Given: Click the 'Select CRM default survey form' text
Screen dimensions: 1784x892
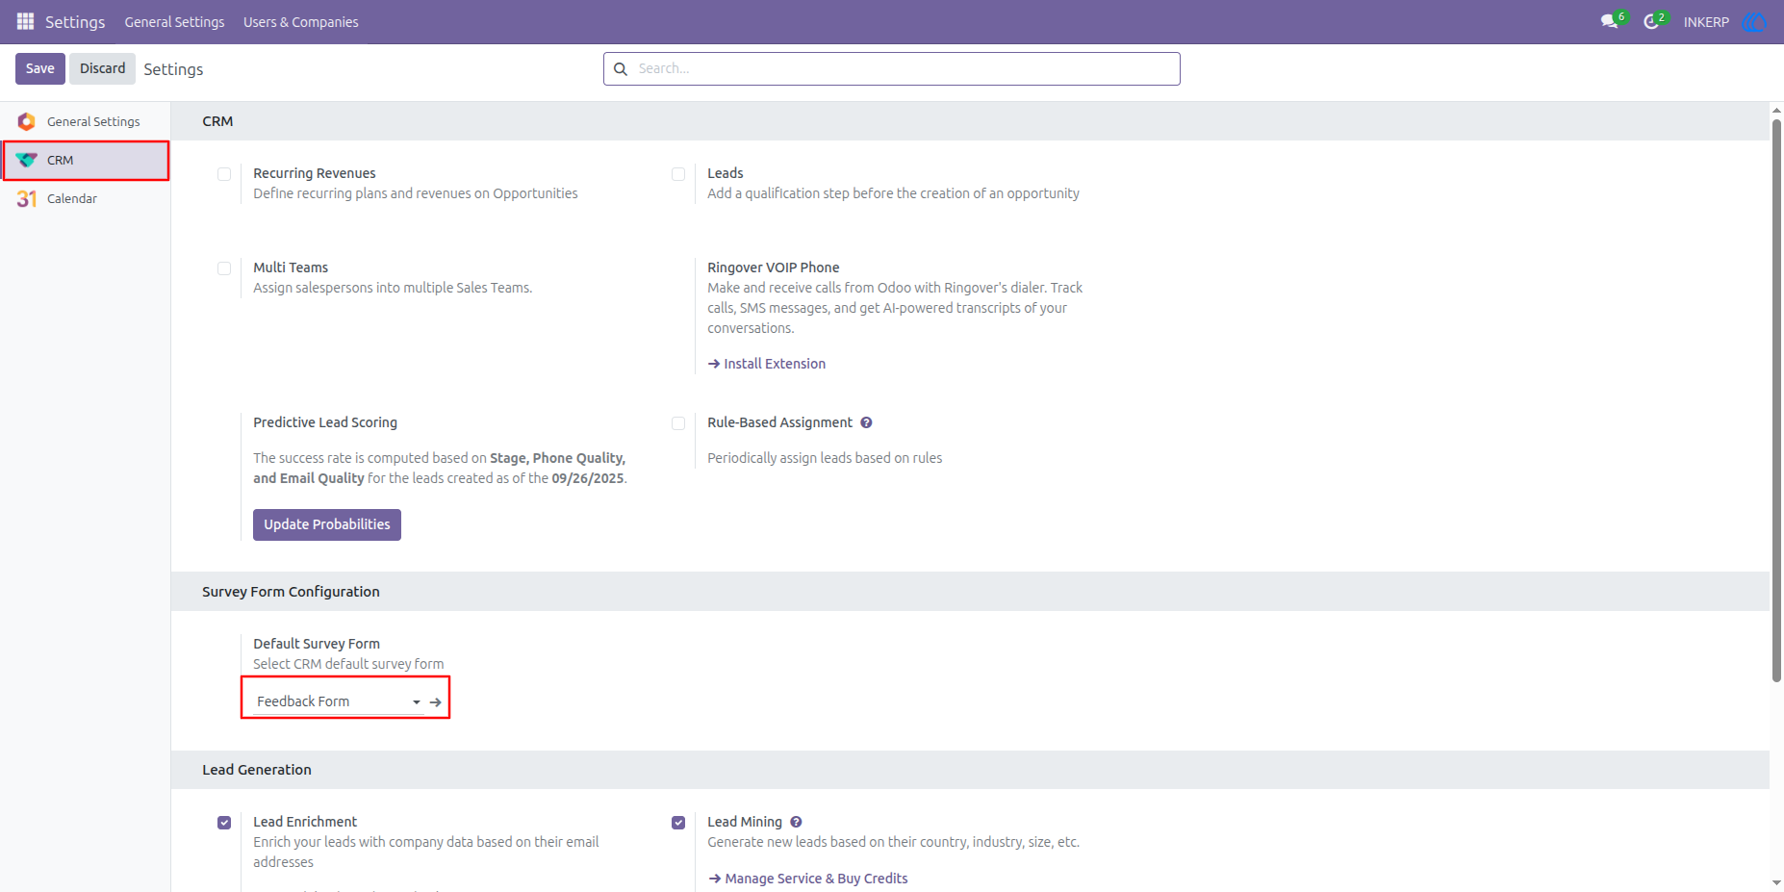Looking at the screenshot, I should (348, 664).
